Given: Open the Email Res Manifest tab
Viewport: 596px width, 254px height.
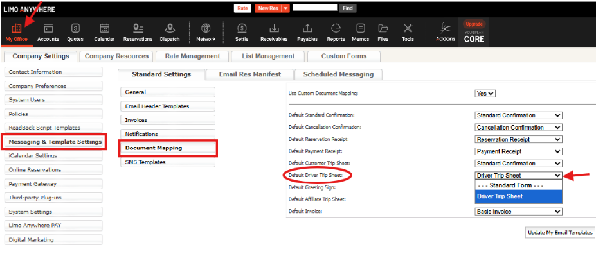Looking at the screenshot, I should [249, 74].
